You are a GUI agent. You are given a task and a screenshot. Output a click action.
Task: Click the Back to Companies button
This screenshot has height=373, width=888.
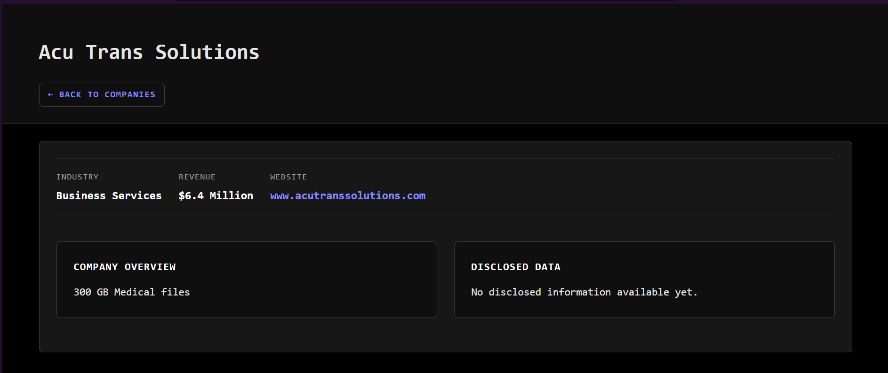pyautogui.click(x=102, y=94)
